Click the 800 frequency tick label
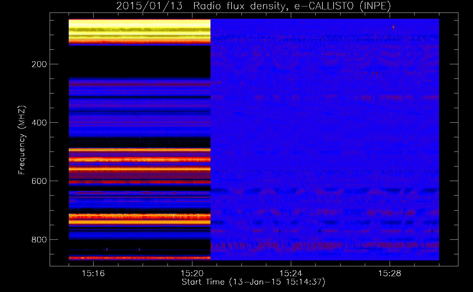Viewport: 473px width, 292px height. tap(39, 240)
